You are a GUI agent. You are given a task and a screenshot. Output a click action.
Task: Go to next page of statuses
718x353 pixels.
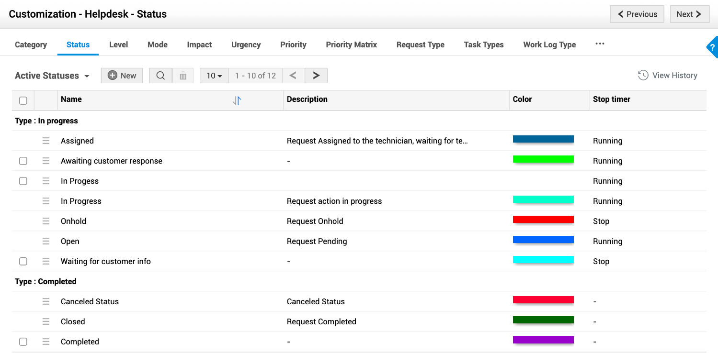click(x=316, y=76)
